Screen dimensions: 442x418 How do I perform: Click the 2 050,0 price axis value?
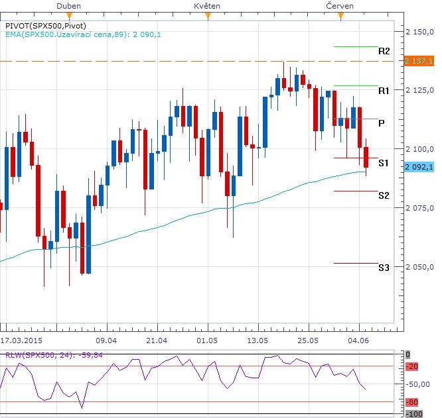[419, 267]
